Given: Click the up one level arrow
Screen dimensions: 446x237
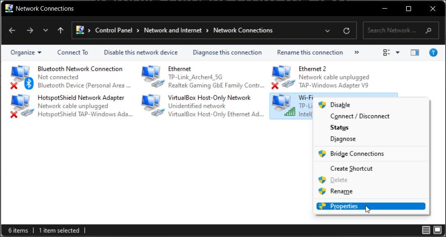Looking at the screenshot, I should click(x=61, y=30).
